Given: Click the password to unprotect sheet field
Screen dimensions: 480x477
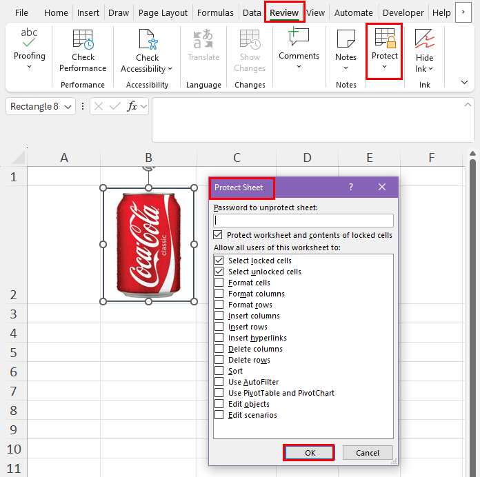Looking at the screenshot, I should pyautogui.click(x=303, y=221).
